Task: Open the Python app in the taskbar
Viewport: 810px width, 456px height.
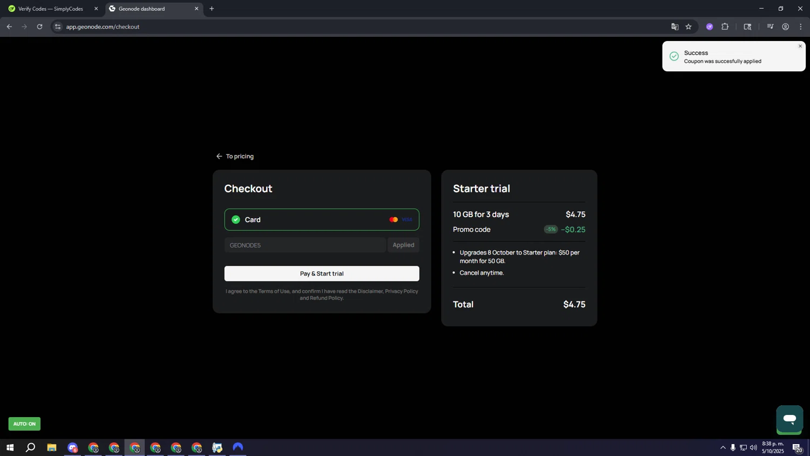Action: click(x=217, y=447)
